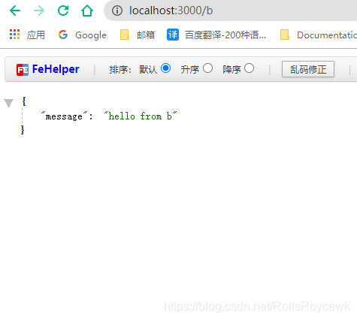Click the 应用 apps bookmark label
Screen dimensions: 357x320
36,35
